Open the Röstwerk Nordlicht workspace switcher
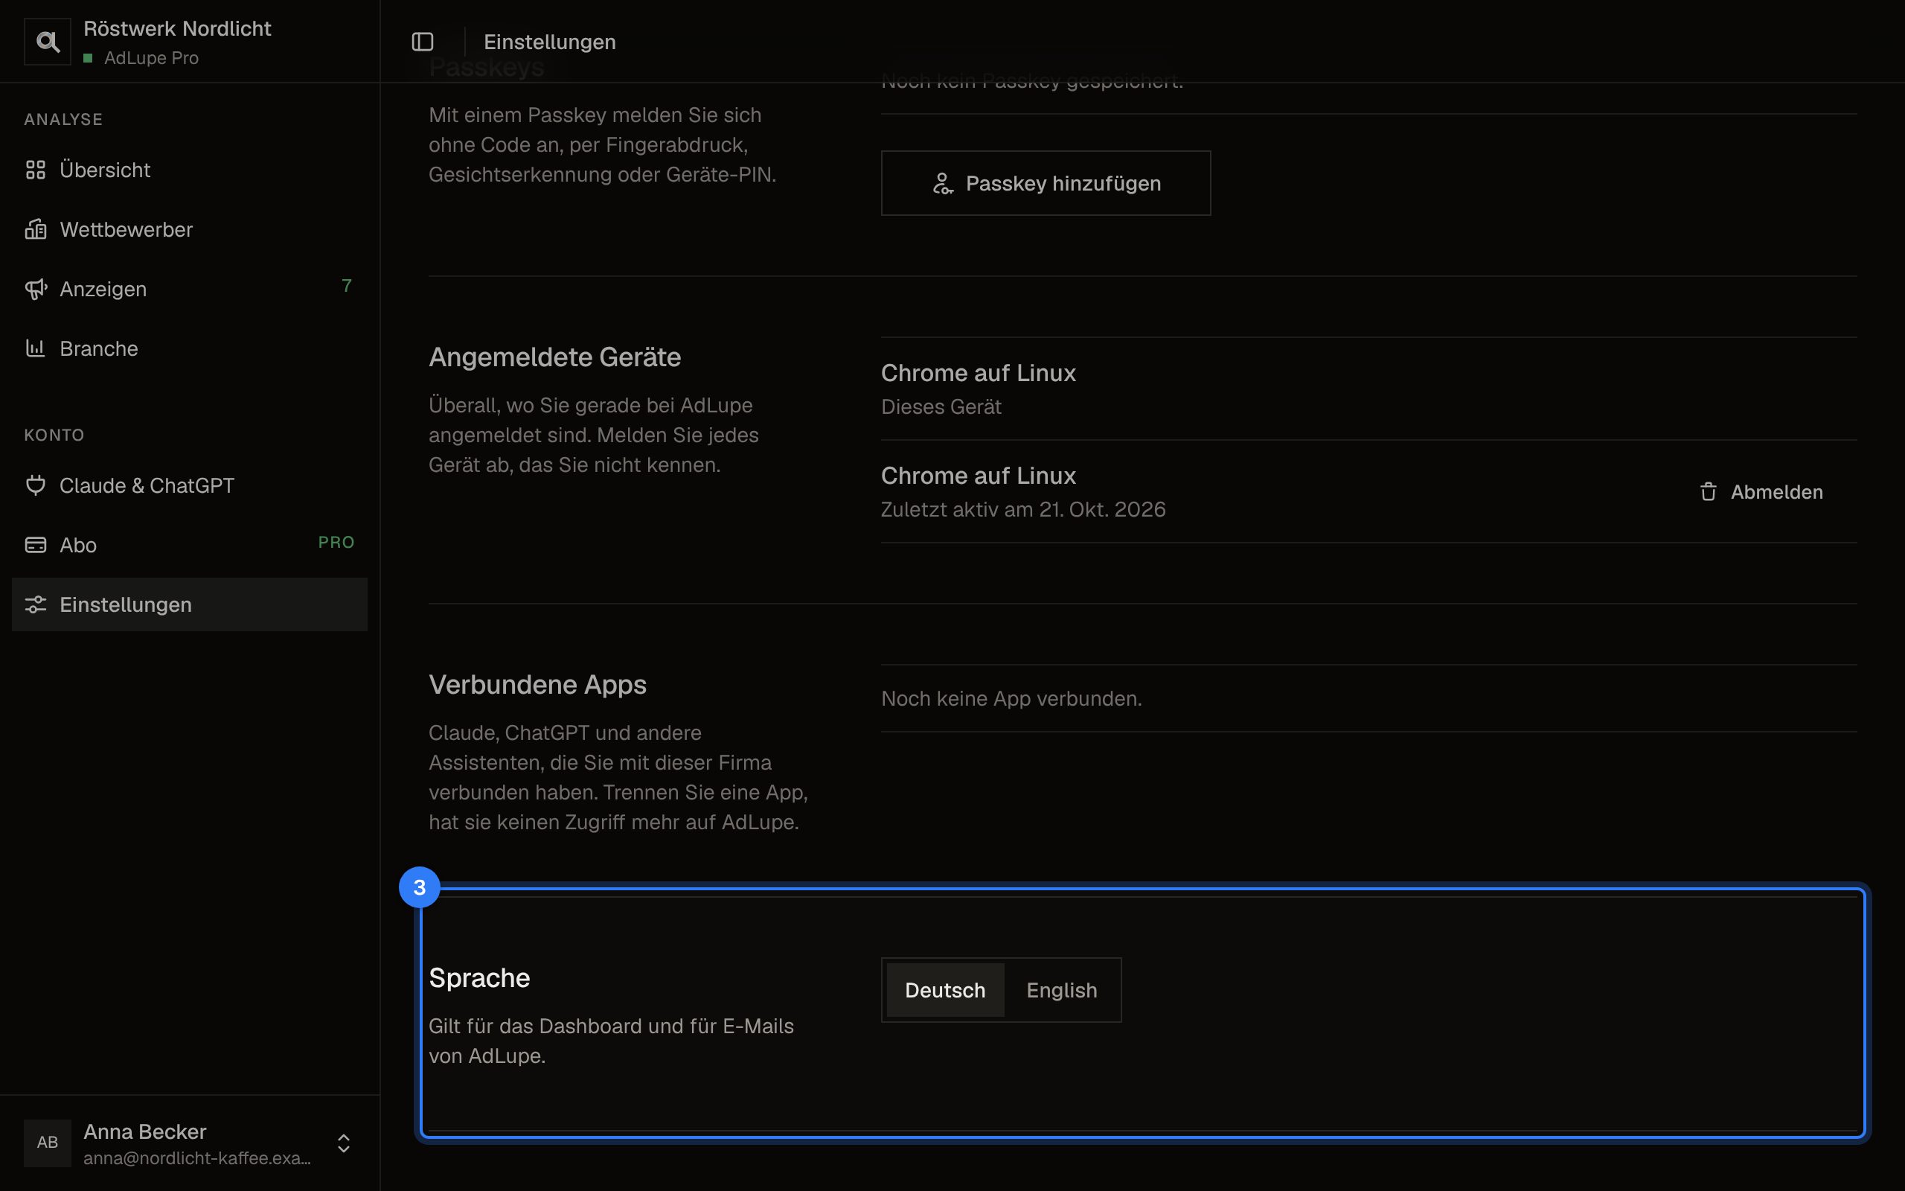This screenshot has width=1905, height=1191. (x=190, y=42)
